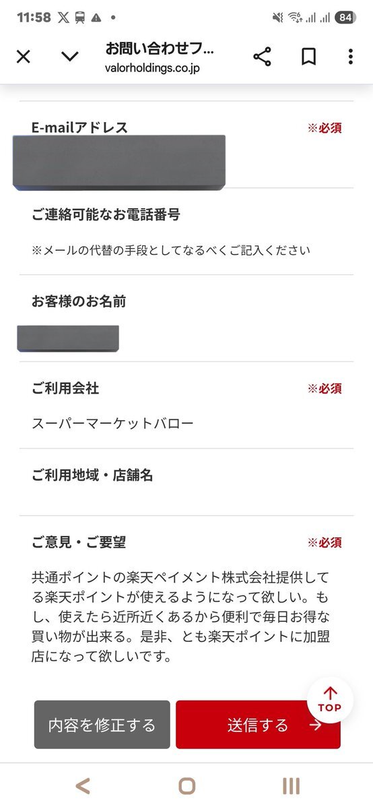Open the three-dot overflow menu
This screenshot has width=373, height=809.
(x=350, y=57)
